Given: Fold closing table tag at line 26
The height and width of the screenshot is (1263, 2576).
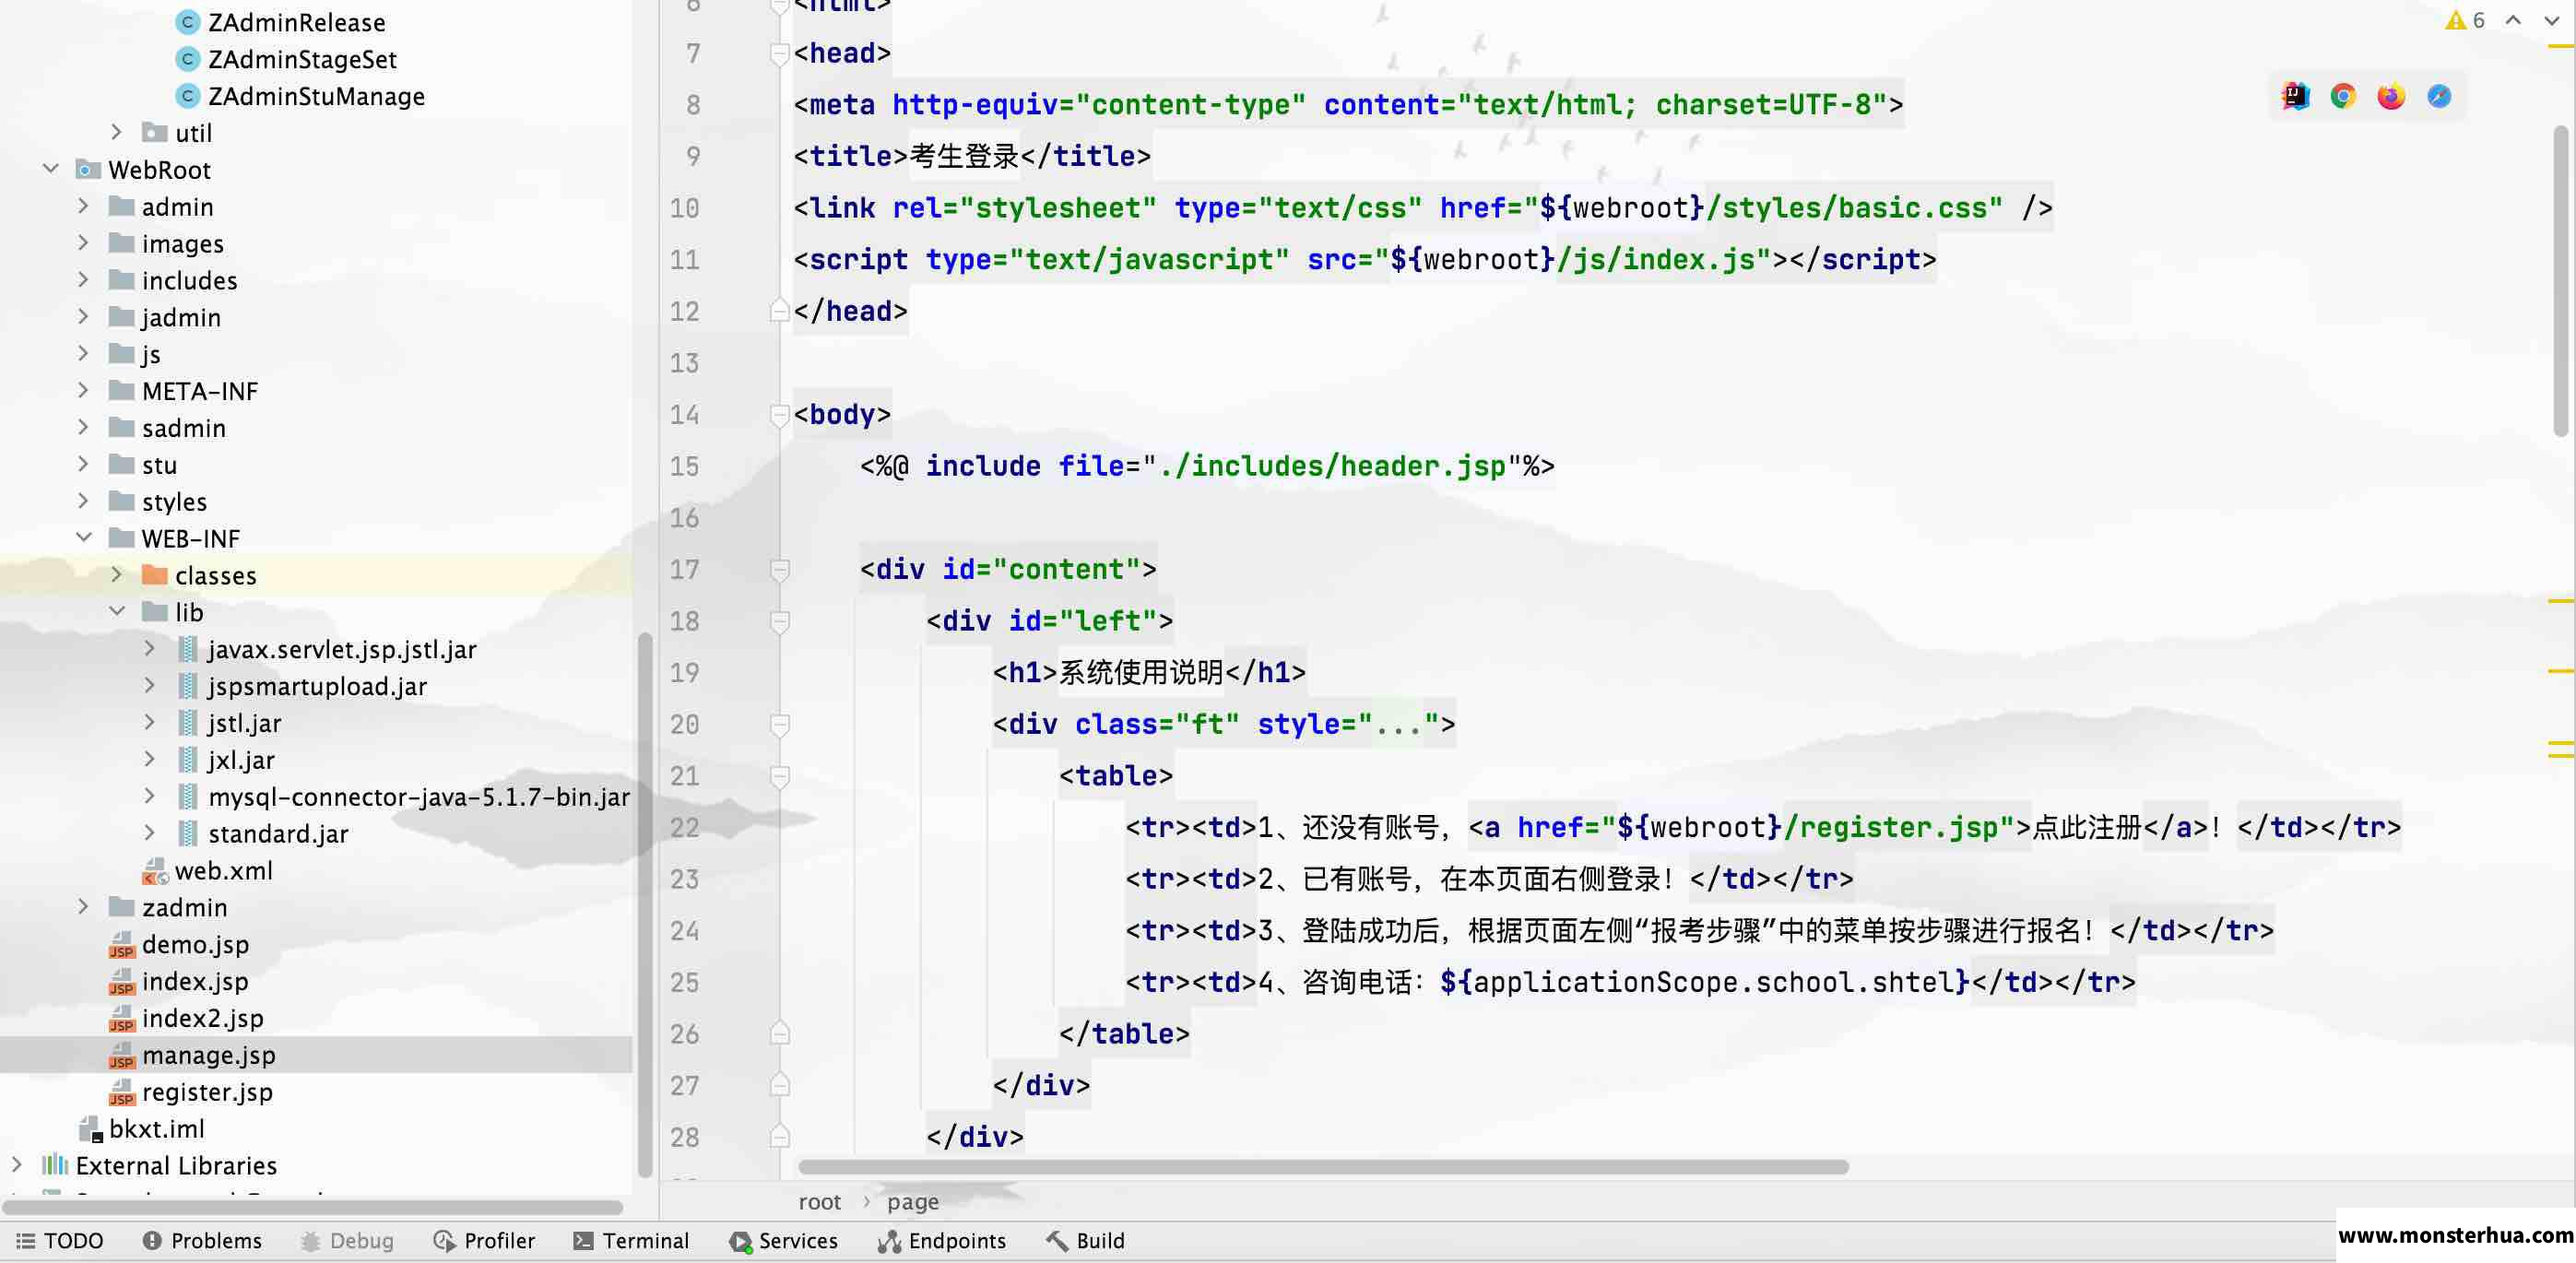Looking at the screenshot, I should point(780,1033).
